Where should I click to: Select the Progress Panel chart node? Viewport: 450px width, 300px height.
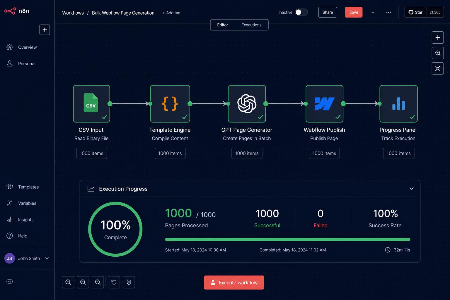pyautogui.click(x=398, y=104)
